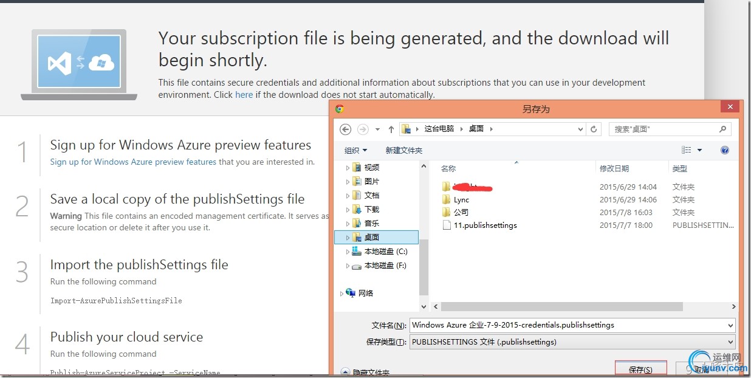The height and width of the screenshot is (378, 751).
Task: Click the 保存(S) button
Action: (640, 369)
